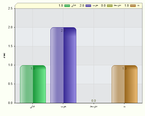Click the خوب x-axis category label
The image size is (145, 116).
[x=64, y=106]
